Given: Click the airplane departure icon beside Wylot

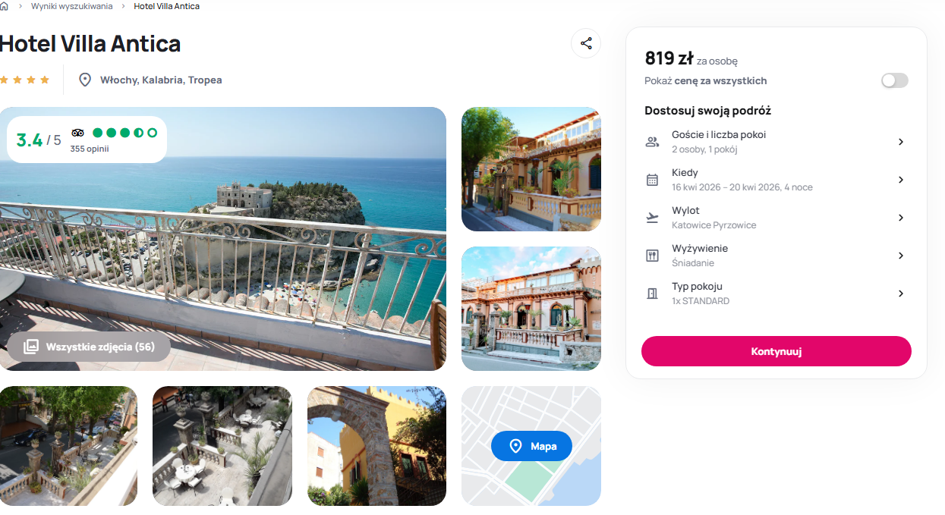Looking at the screenshot, I should [652, 218].
